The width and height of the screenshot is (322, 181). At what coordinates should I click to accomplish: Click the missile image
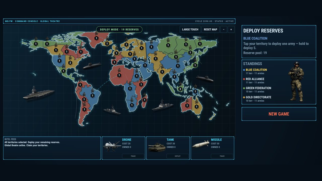coord(201,144)
